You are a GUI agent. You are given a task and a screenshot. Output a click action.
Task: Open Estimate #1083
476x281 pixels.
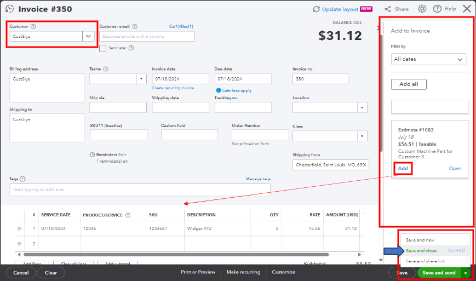click(x=455, y=168)
